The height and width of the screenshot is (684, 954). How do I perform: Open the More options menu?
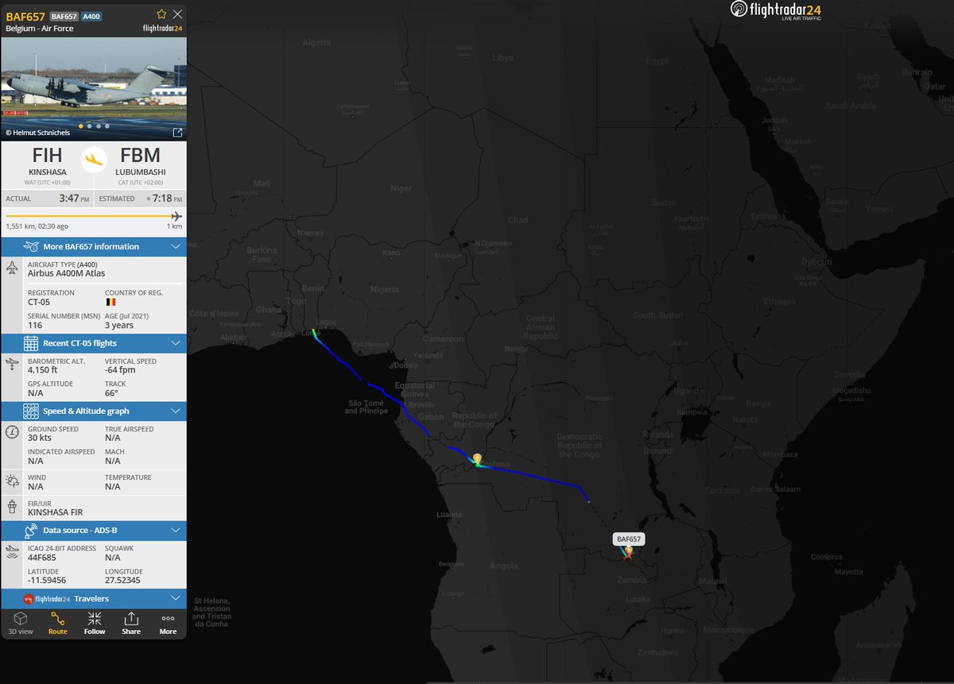(x=168, y=623)
